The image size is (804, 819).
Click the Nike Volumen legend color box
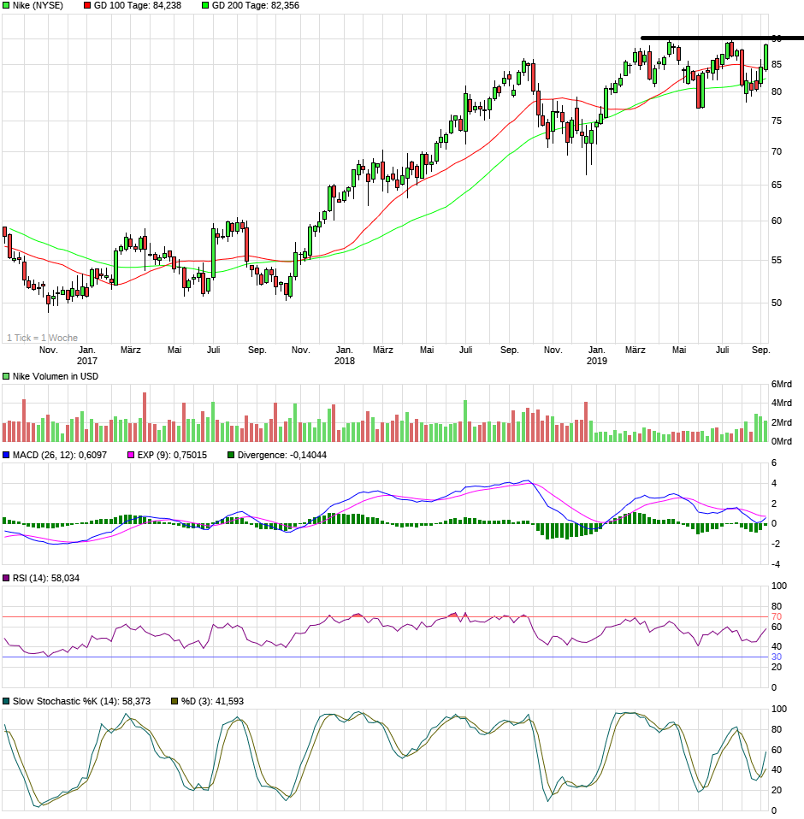[6, 377]
